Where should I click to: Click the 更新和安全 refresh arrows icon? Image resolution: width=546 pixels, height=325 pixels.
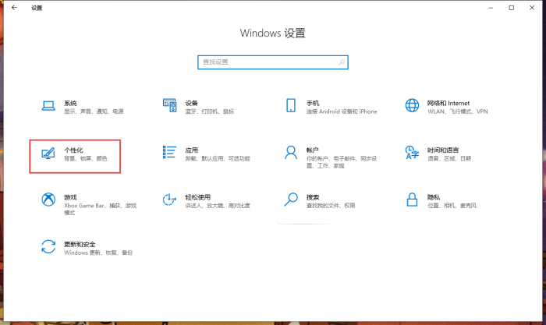pos(48,247)
